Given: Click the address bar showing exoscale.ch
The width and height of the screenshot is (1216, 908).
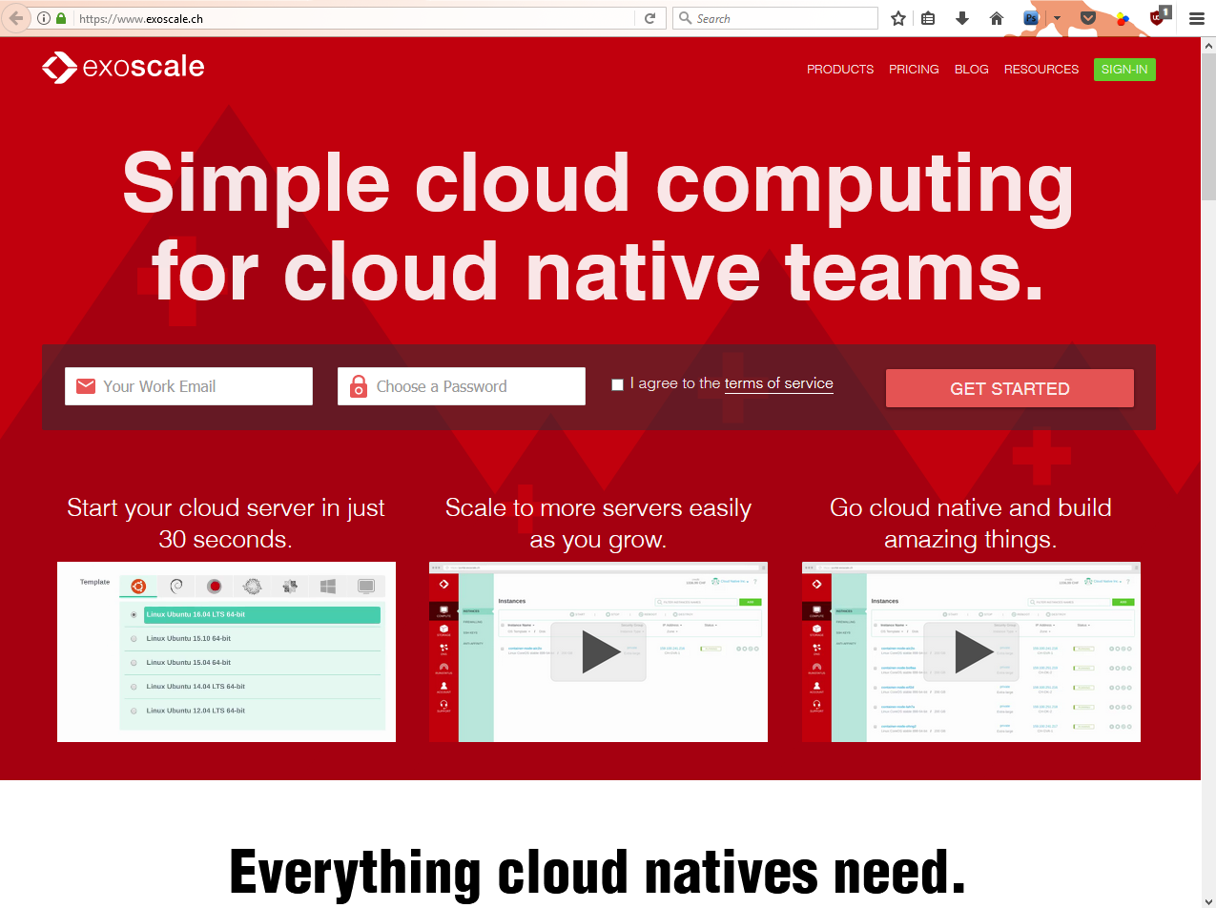Looking at the screenshot, I should (x=353, y=18).
